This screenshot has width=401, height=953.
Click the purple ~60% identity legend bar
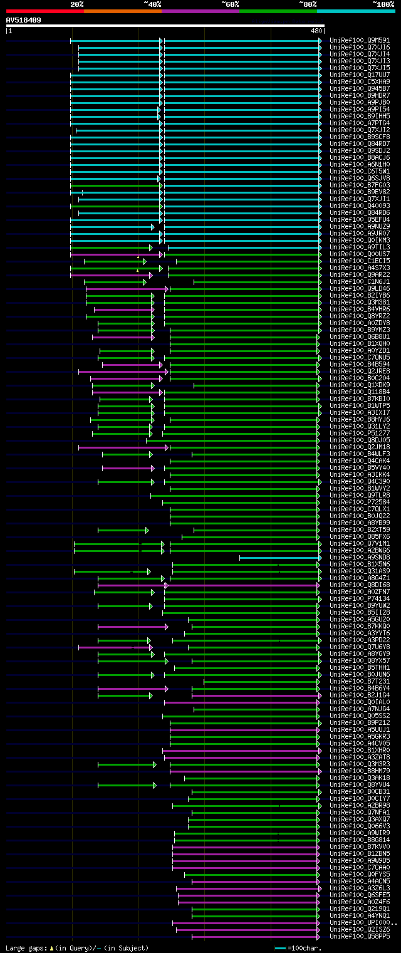[x=200, y=11]
